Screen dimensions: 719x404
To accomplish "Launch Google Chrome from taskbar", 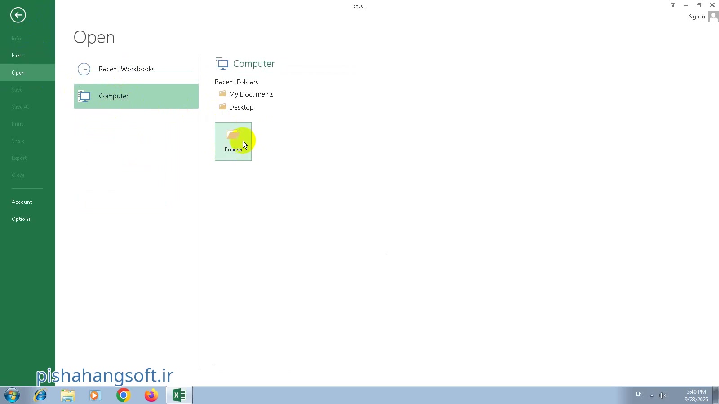I will click(123, 395).
